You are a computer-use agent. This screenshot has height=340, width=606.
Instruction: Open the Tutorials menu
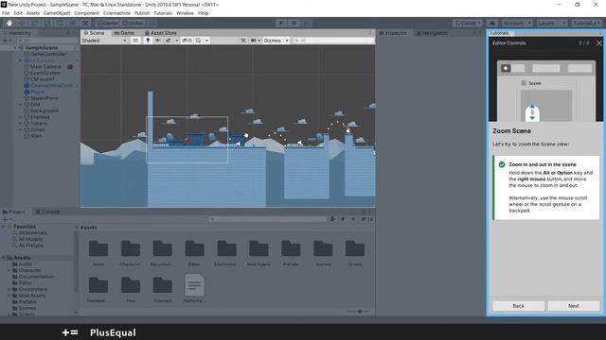click(163, 13)
